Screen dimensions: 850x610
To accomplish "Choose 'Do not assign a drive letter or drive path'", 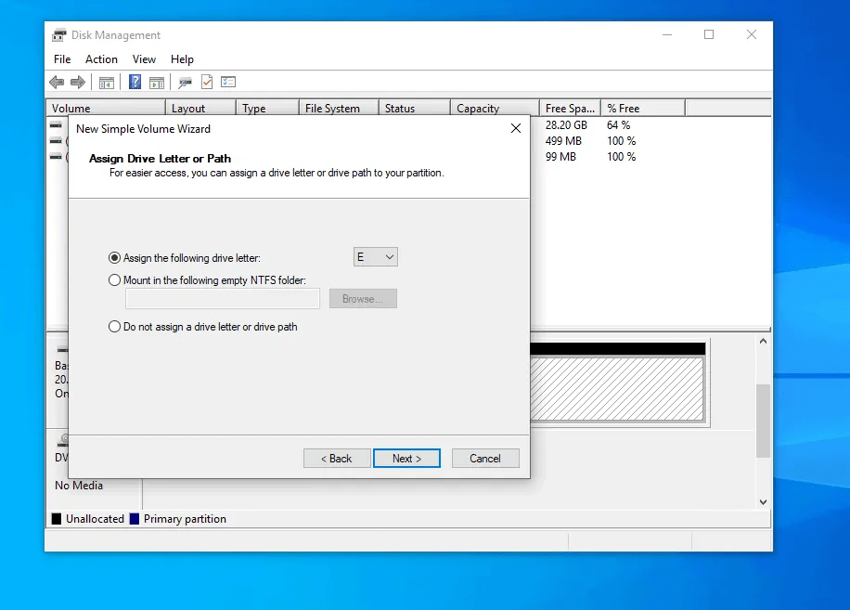I will [114, 326].
